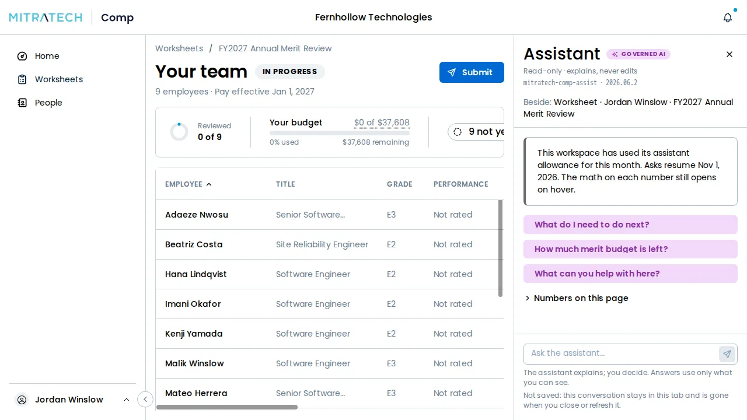The image size is (747, 420).
Task: Open Mateo Herrera's row
Action: coord(330,393)
